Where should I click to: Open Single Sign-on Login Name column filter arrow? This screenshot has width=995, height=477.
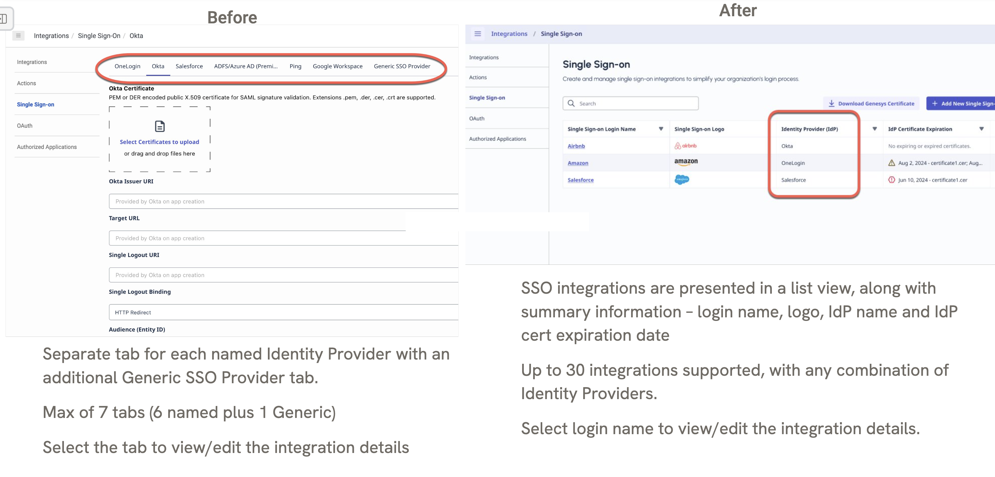(x=661, y=129)
